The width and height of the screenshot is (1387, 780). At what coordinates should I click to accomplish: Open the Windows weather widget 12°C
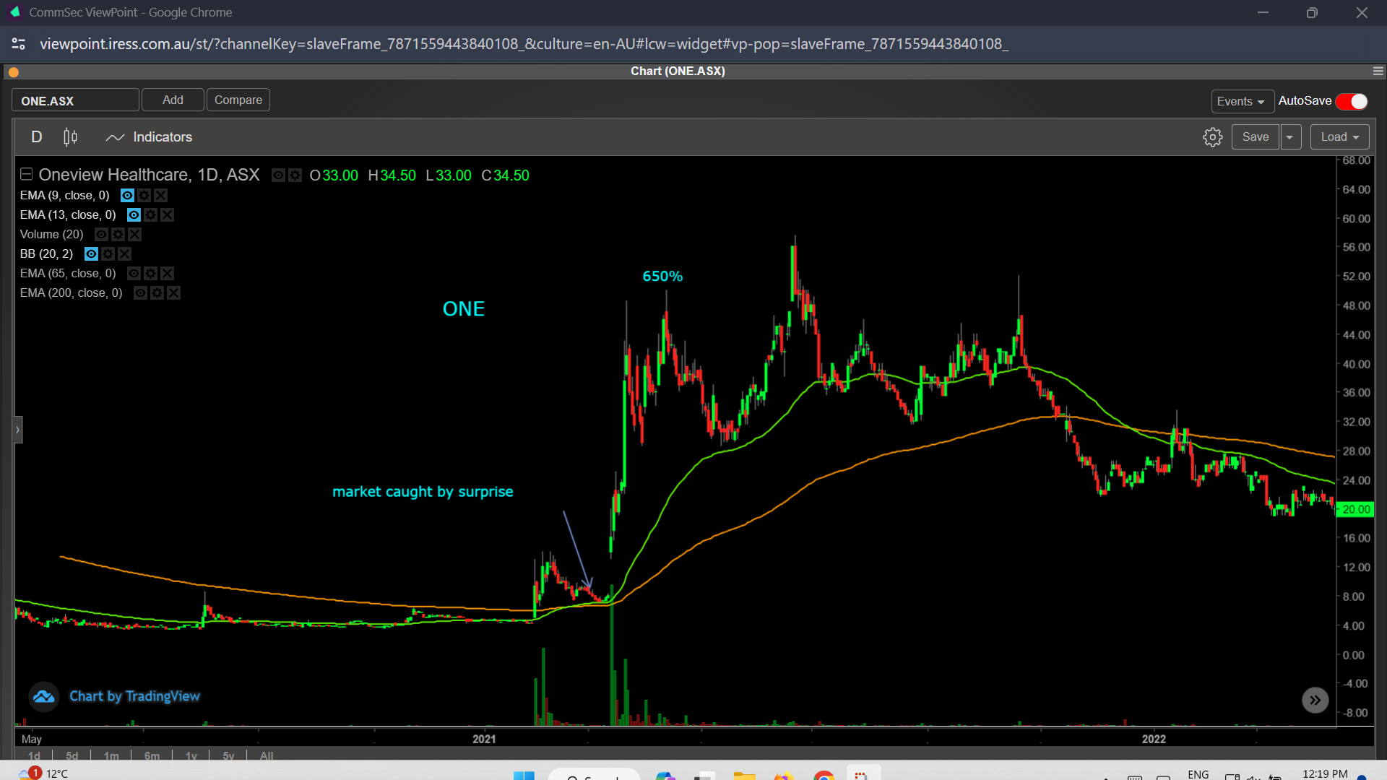(x=43, y=773)
